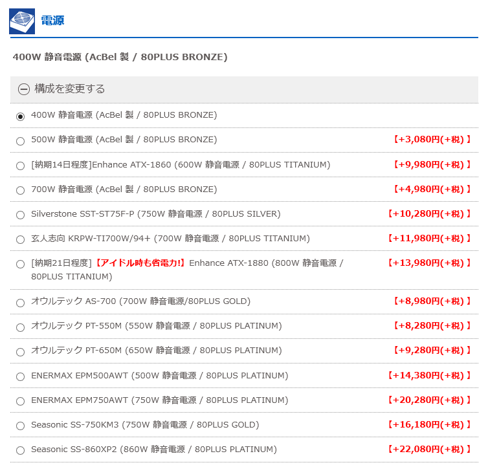
Task: Choose the オウルテック PT-650M radio button
Action: [20, 353]
